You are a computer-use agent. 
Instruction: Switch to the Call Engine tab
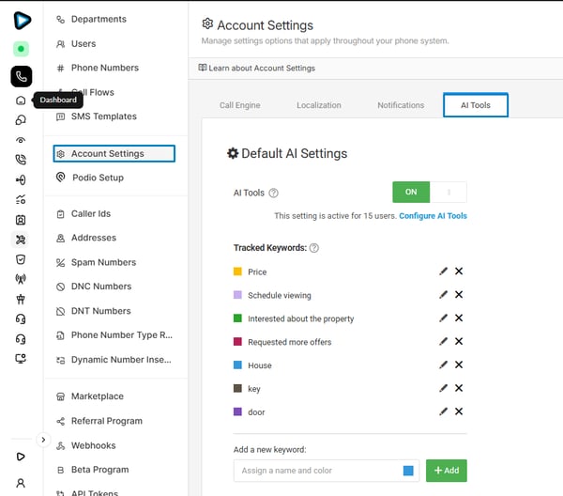(239, 105)
